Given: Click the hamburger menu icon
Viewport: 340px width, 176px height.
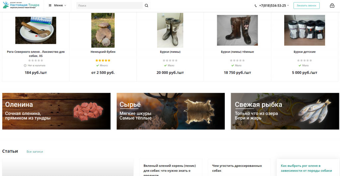Looking at the screenshot, I should [50, 5].
